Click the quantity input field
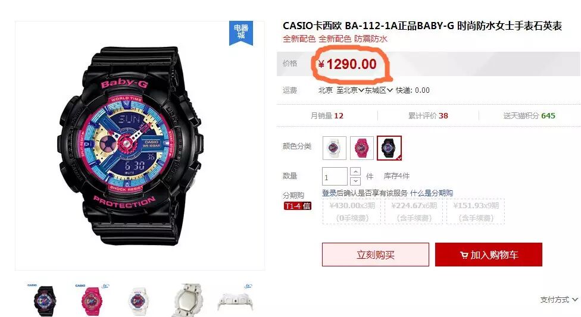The width and height of the screenshot is (581, 317). point(335,177)
